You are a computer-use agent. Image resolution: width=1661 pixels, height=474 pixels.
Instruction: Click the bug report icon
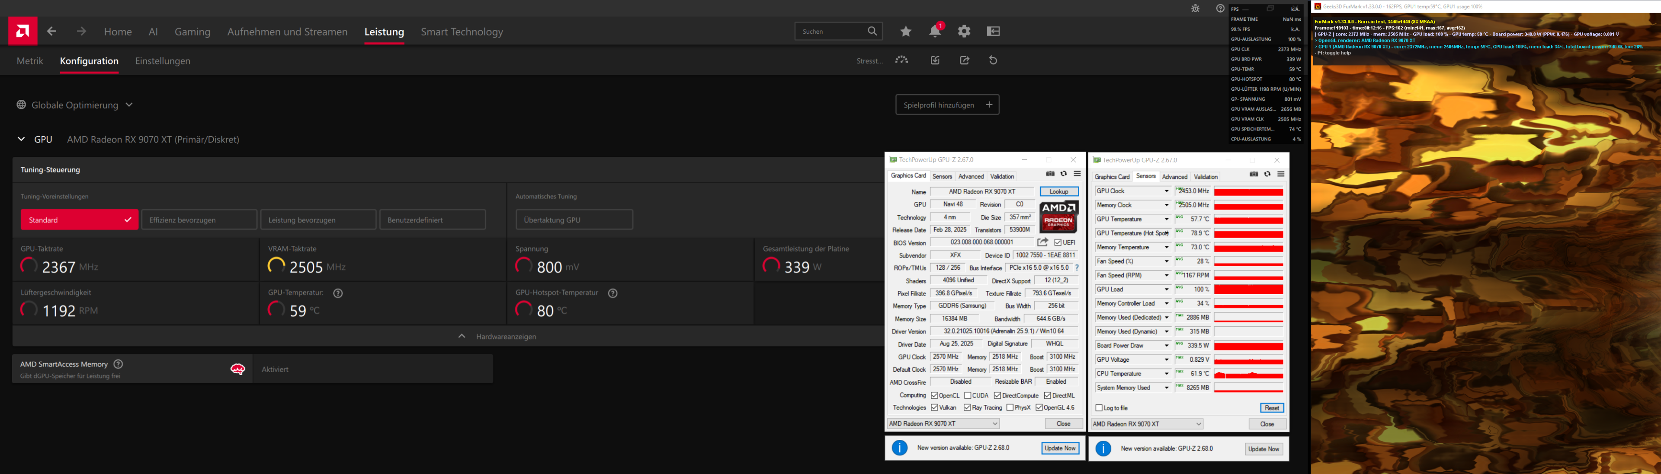point(1195,8)
